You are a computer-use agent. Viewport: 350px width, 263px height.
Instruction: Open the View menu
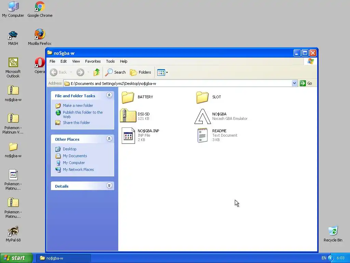click(x=76, y=61)
